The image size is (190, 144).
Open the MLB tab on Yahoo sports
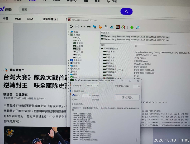[x=18, y=19]
